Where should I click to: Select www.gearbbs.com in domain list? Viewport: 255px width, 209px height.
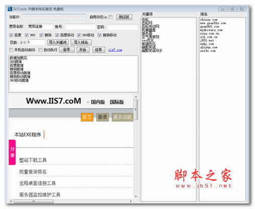213,23
